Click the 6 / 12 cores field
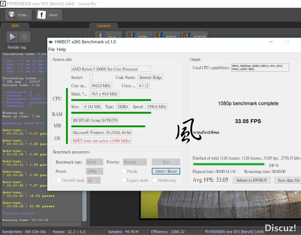This screenshot has width=301, height=235. pos(144,86)
